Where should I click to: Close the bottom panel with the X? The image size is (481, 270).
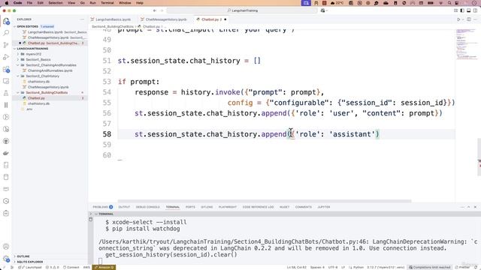(x=475, y=207)
